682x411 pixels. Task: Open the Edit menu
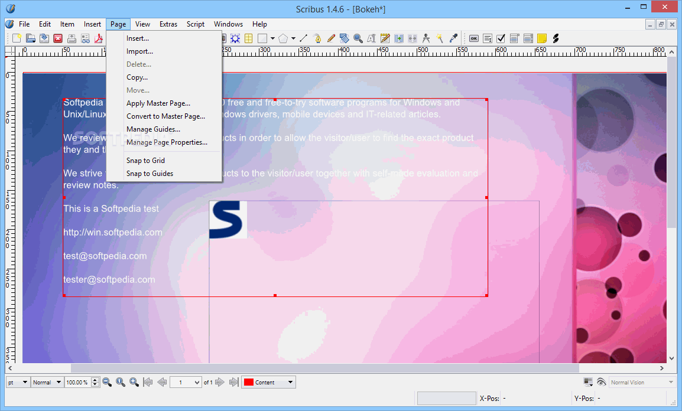point(45,24)
